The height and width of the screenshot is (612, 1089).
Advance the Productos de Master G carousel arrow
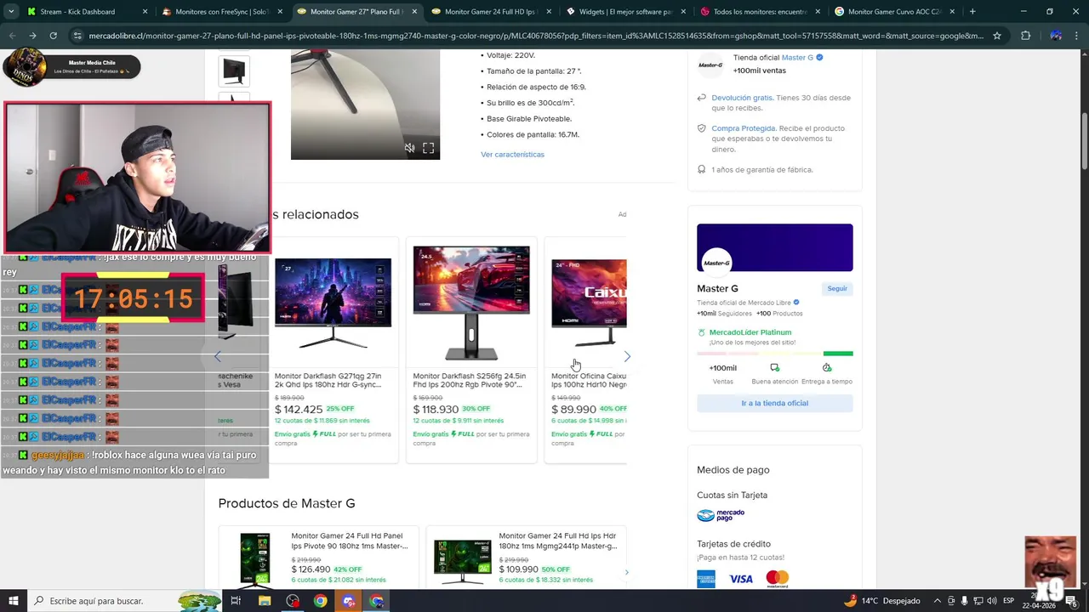click(x=626, y=572)
